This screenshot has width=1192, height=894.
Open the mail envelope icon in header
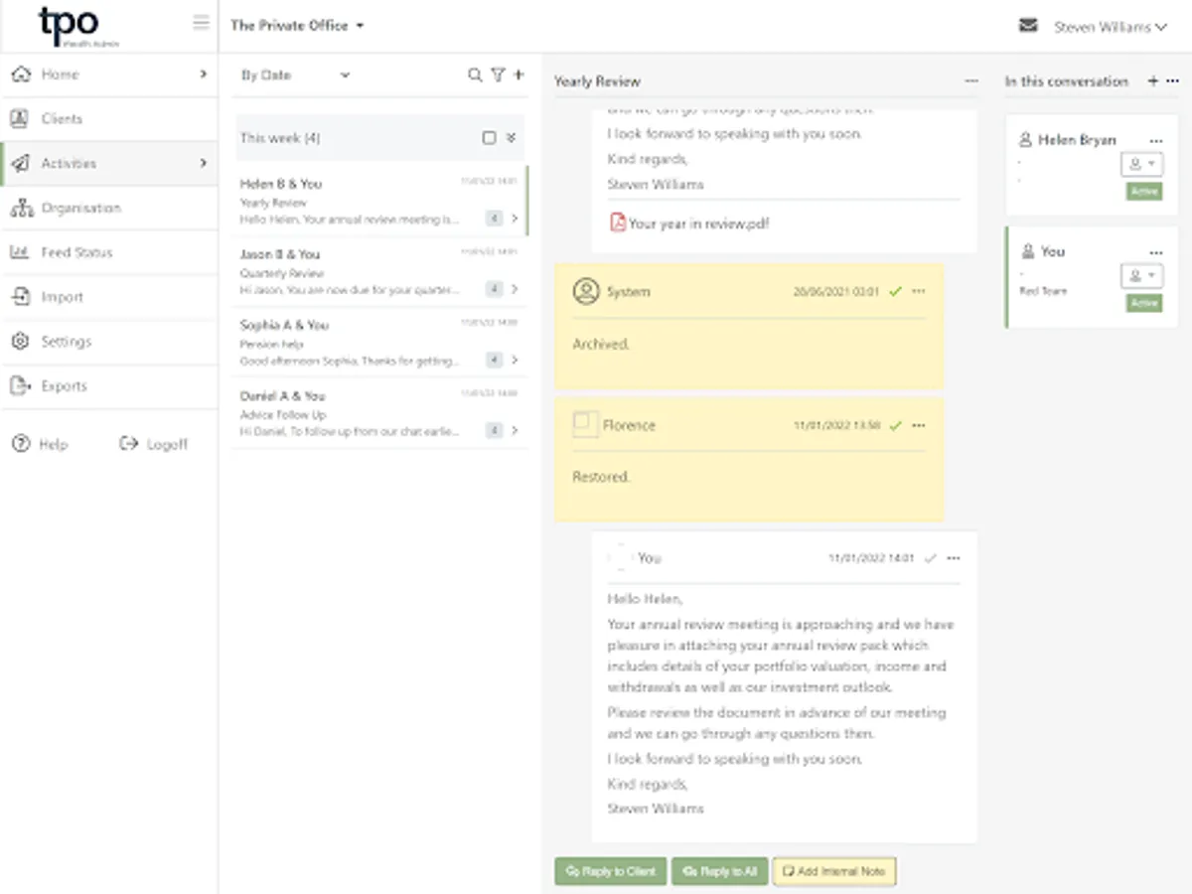[1028, 26]
